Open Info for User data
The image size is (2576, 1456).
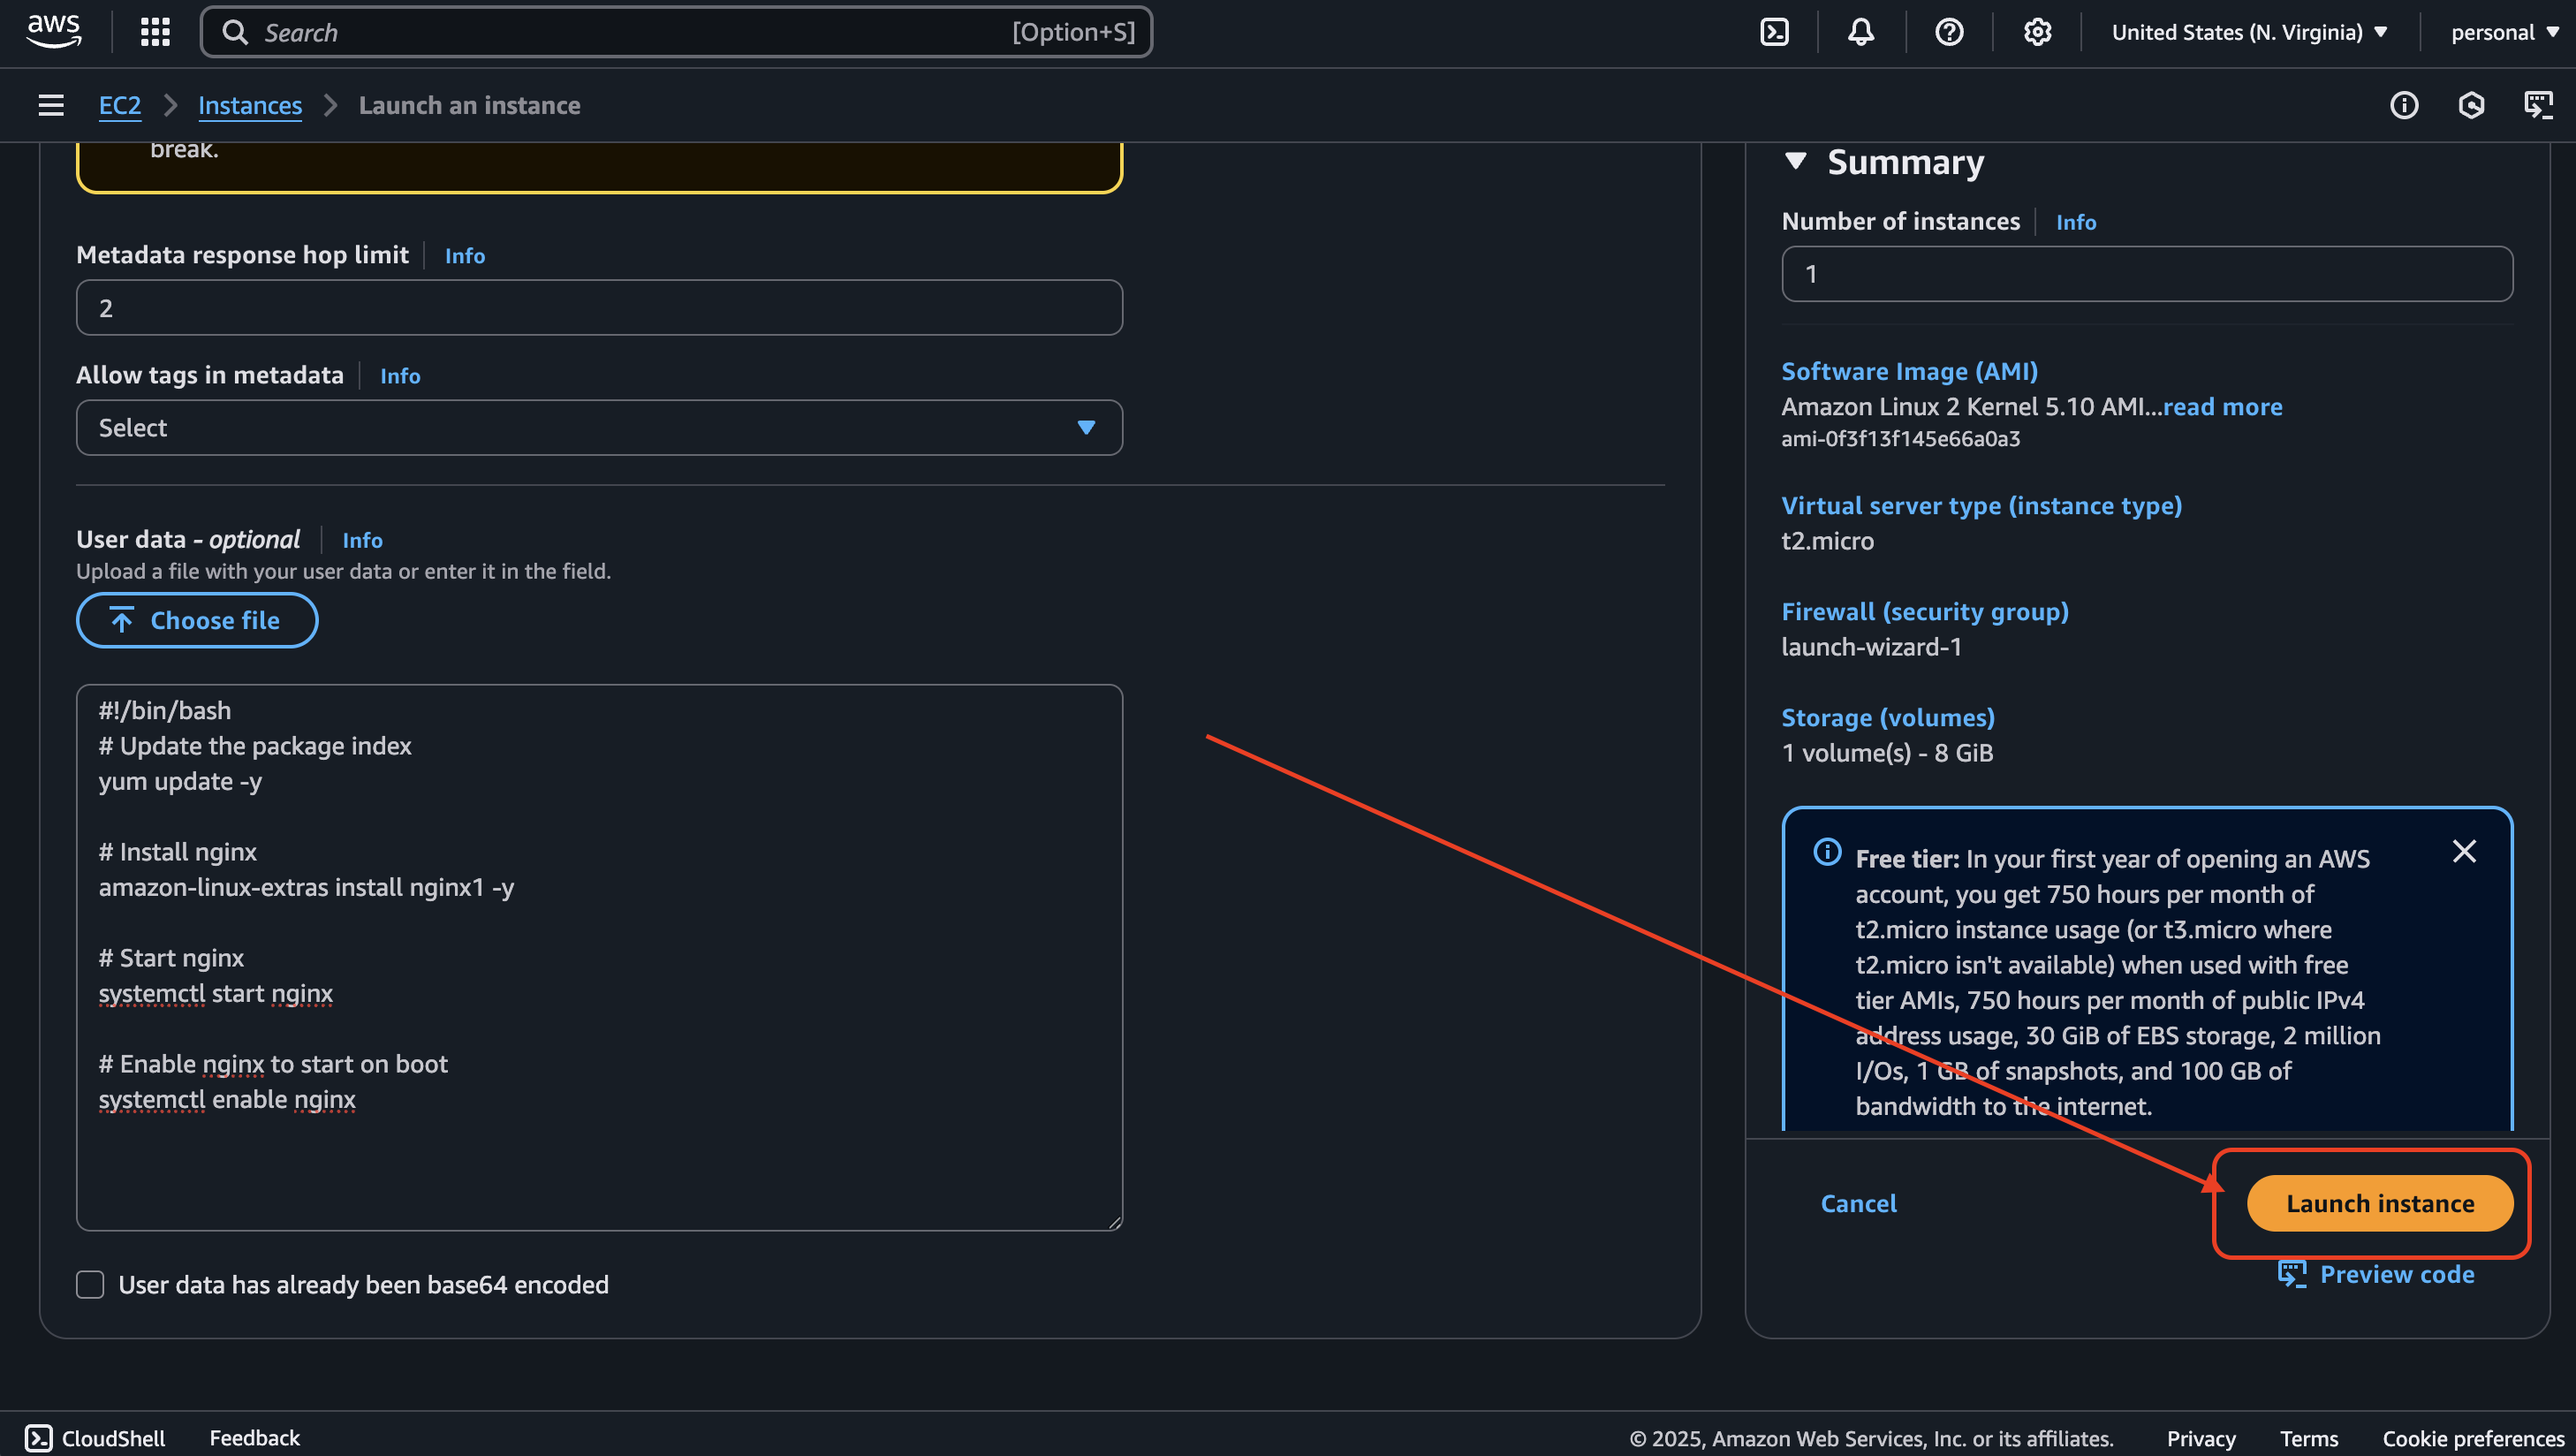tap(362, 540)
